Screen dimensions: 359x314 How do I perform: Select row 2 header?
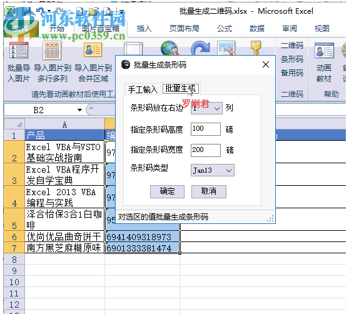pos(14,152)
